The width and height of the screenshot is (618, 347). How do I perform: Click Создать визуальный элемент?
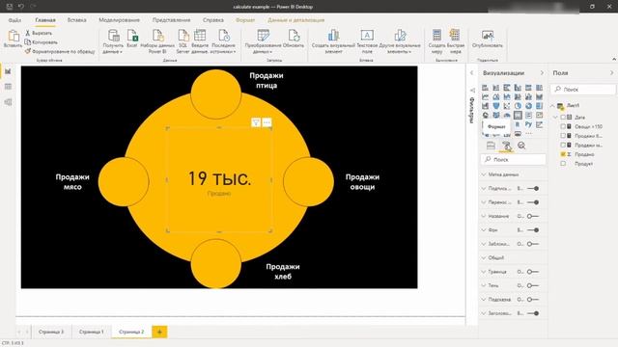pos(333,41)
